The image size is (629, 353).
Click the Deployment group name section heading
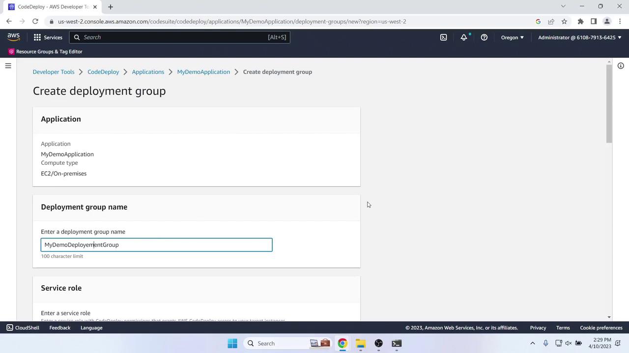(x=84, y=207)
